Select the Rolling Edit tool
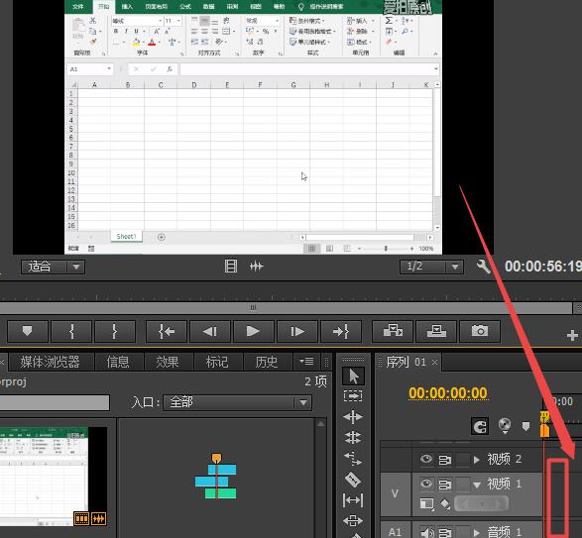Screen dimensions: 582x538 [x=353, y=438]
